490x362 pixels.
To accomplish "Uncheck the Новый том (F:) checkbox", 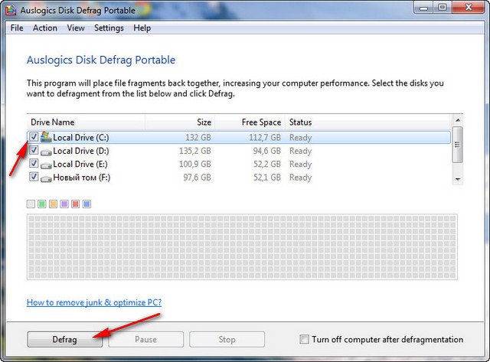I will click(34, 177).
